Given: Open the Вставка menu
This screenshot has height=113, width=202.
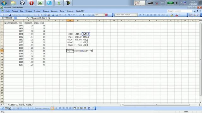Looking at the screenshot, I should (x=29, y=11).
